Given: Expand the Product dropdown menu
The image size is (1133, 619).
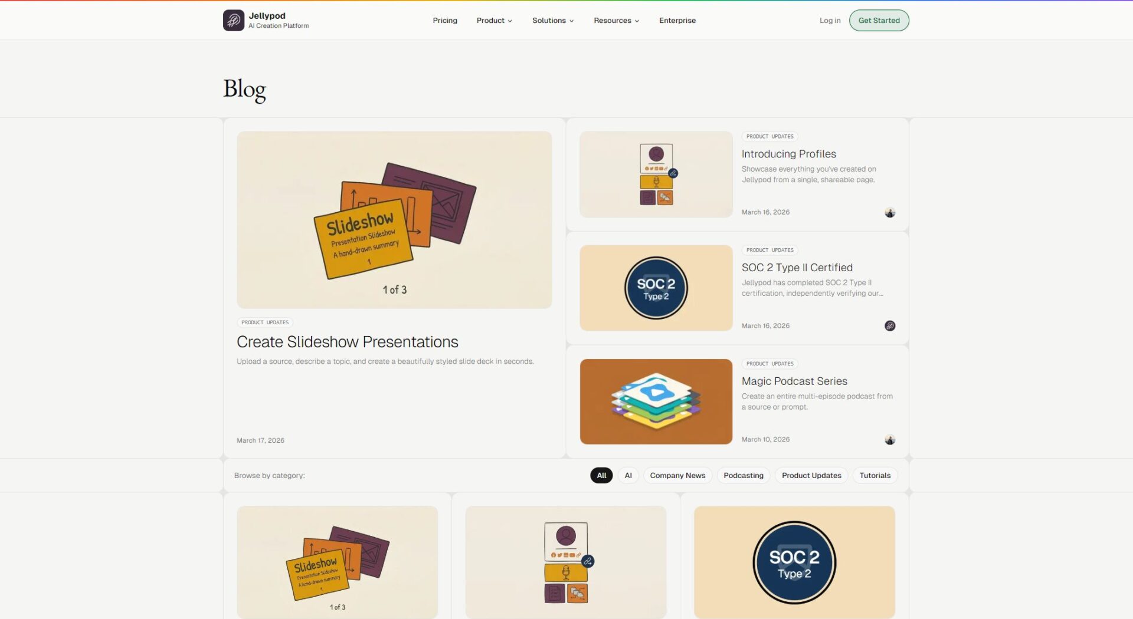Looking at the screenshot, I should (494, 21).
